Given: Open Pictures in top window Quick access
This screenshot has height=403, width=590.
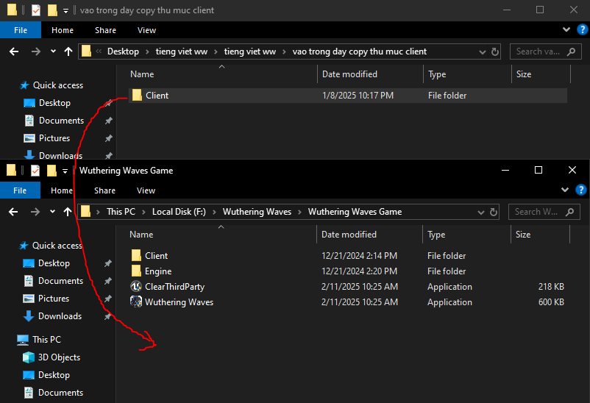Looking at the screenshot, I should (47, 138).
